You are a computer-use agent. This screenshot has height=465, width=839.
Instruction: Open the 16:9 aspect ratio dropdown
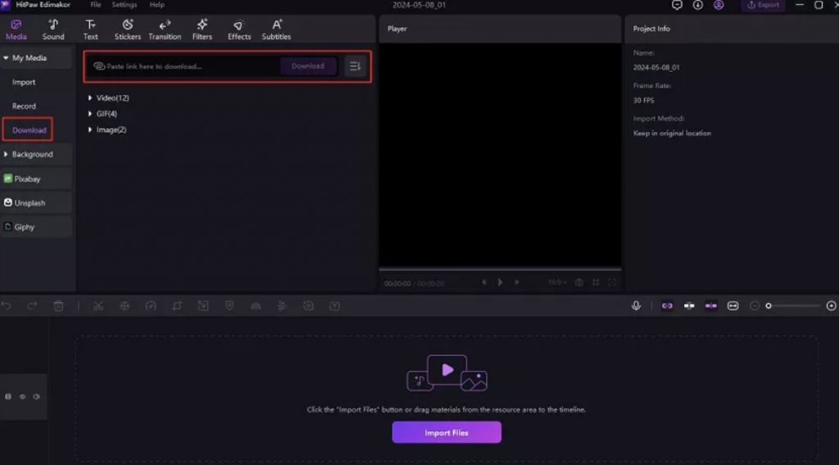557,282
